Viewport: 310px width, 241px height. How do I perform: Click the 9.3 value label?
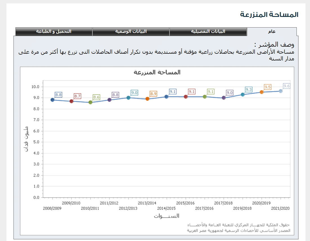(249, 90)
